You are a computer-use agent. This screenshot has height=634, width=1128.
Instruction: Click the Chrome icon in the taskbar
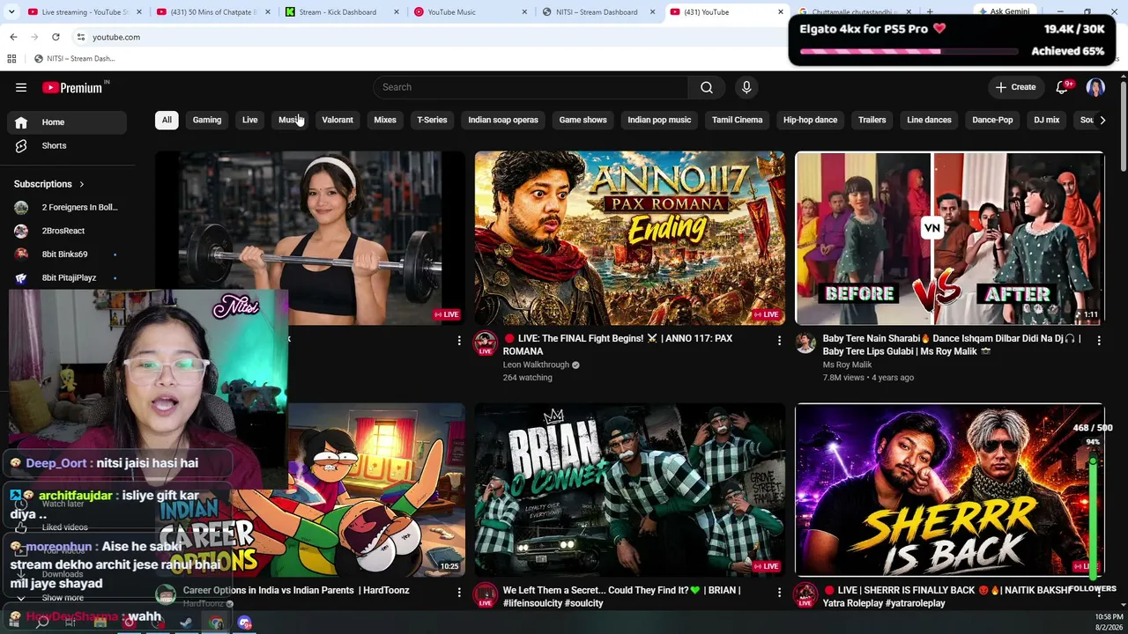pos(216,623)
